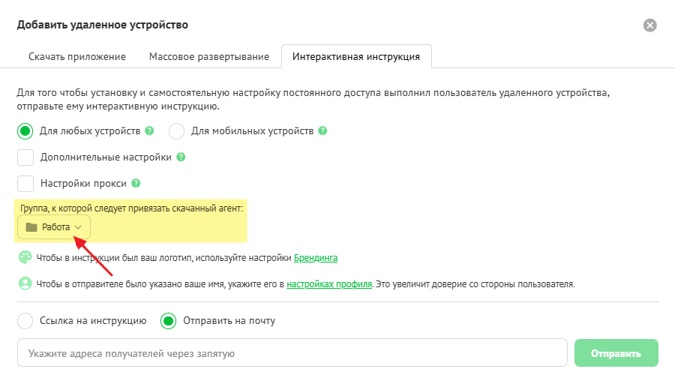The width and height of the screenshot is (675, 384).
Task: Close the add remote device dialog
Action: (x=650, y=25)
